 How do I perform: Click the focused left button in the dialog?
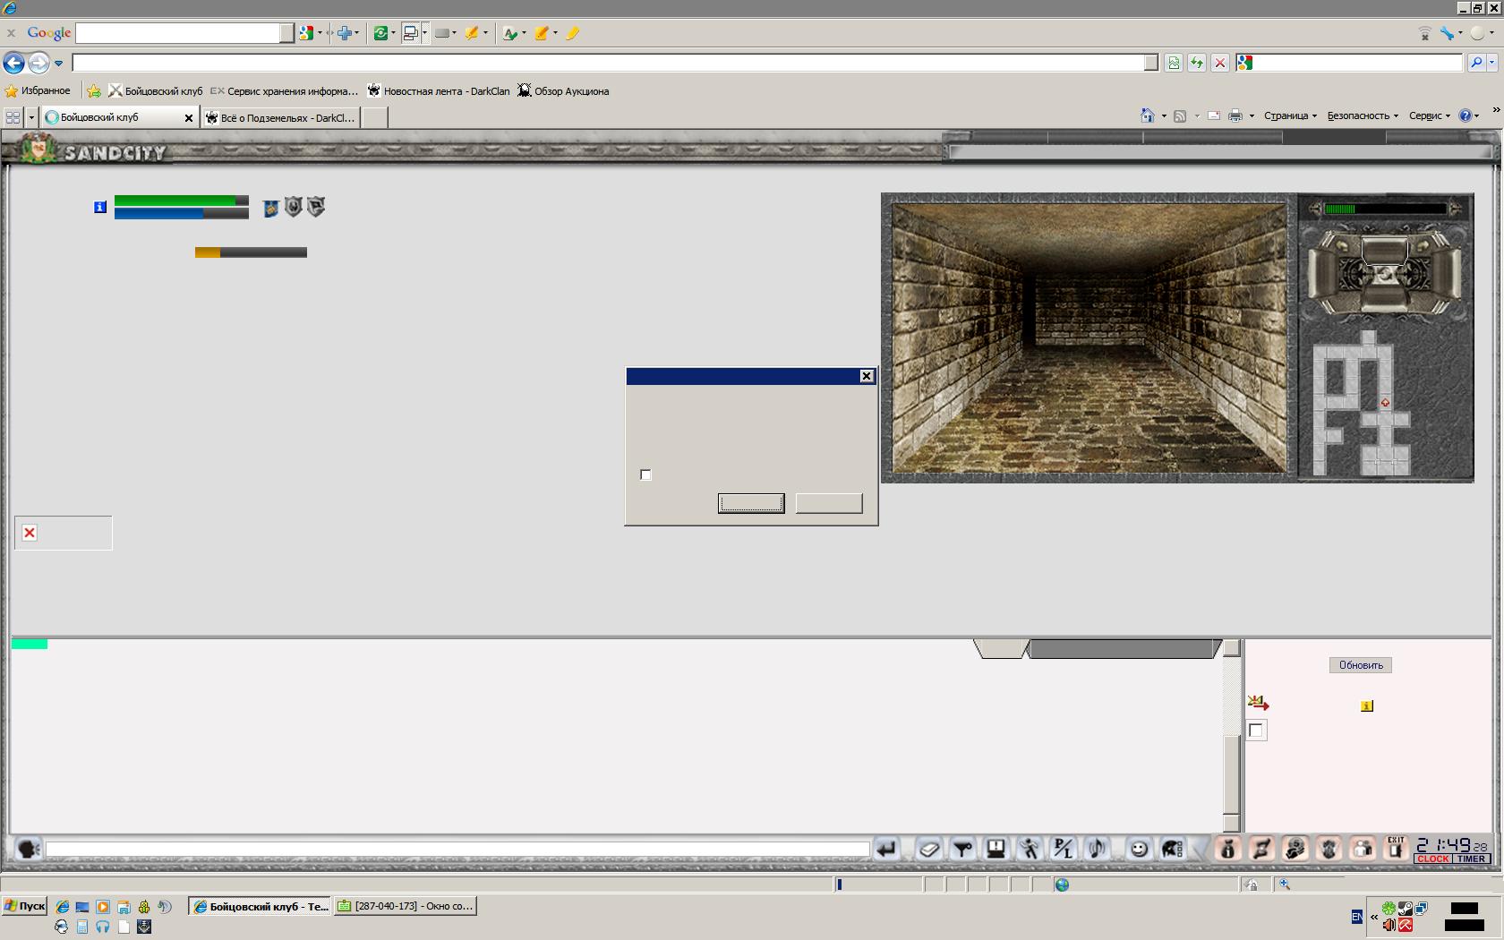[x=751, y=503]
